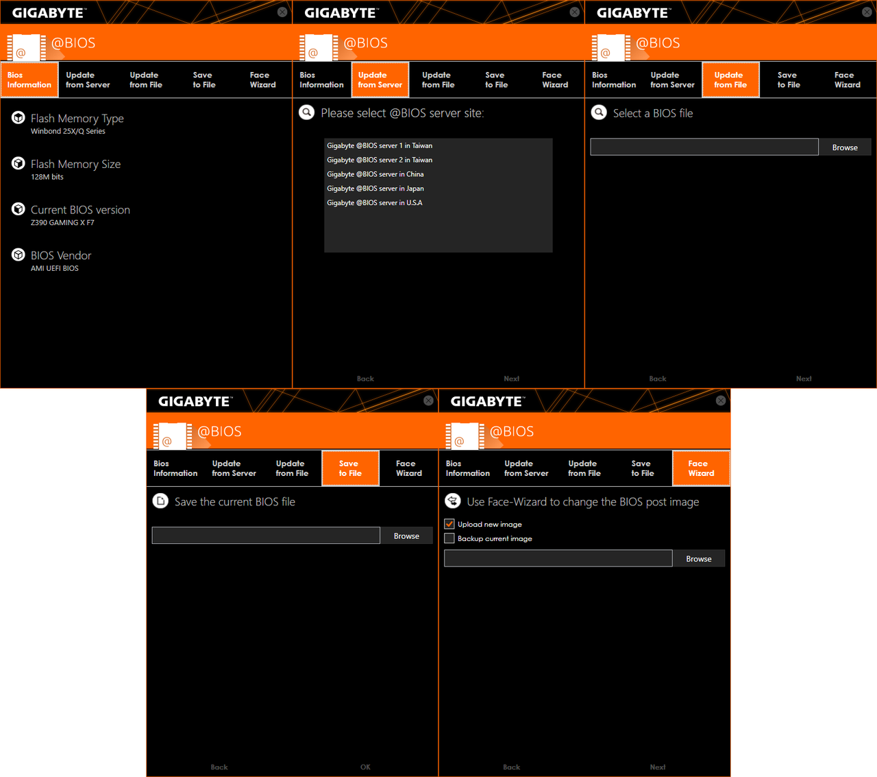Click Next in the server-list window
Screen dimensions: 877x777
(512, 379)
